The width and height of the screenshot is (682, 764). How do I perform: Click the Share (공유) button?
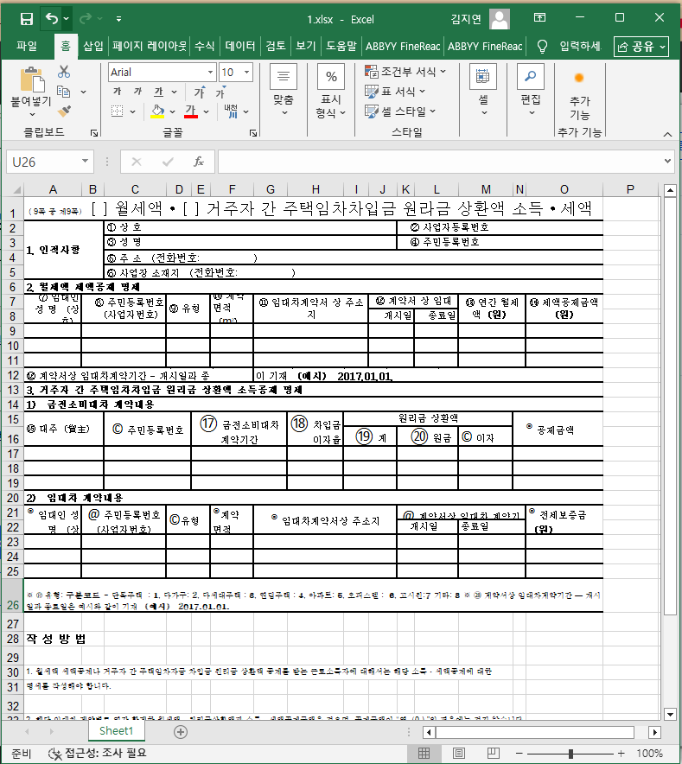tap(641, 47)
